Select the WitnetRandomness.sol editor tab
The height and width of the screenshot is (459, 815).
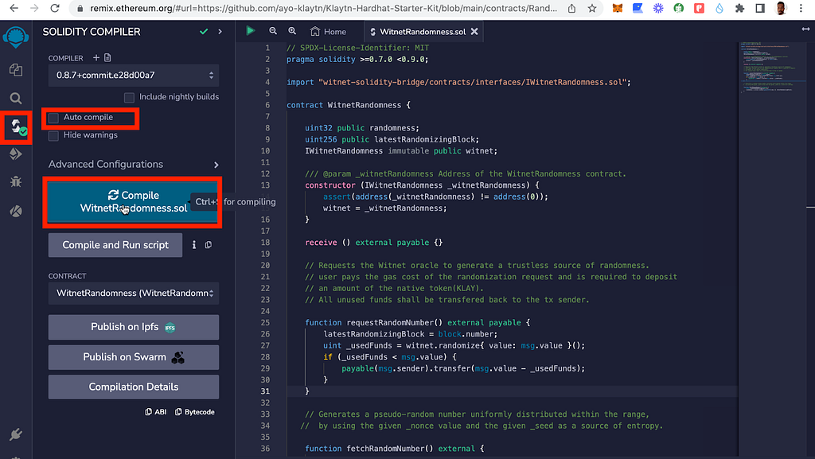tap(422, 32)
